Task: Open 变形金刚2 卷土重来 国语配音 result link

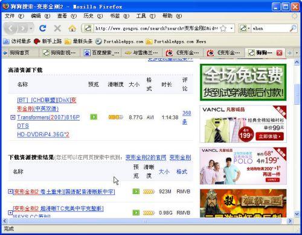Action: 64,192
